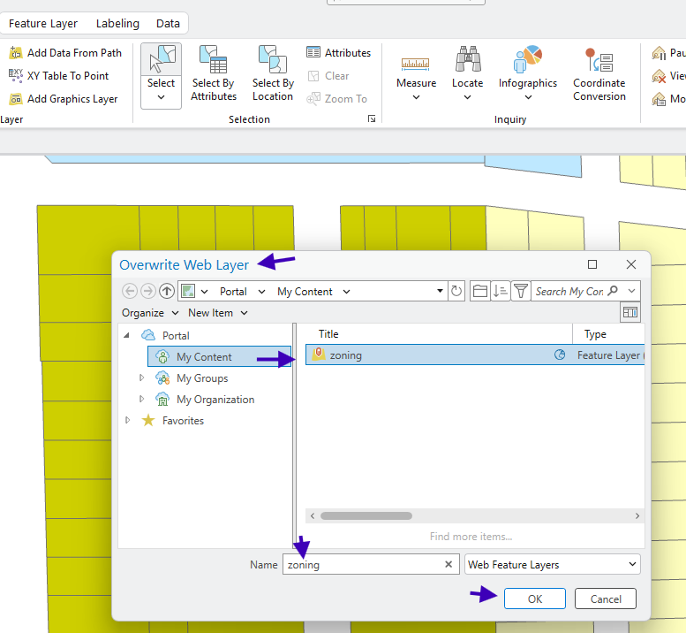The height and width of the screenshot is (633, 686).
Task: Go up one level in the dialog
Action: tap(166, 291)
